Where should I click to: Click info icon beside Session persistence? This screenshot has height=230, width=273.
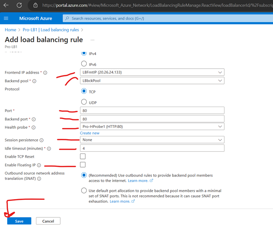click(x=41, y=140)
